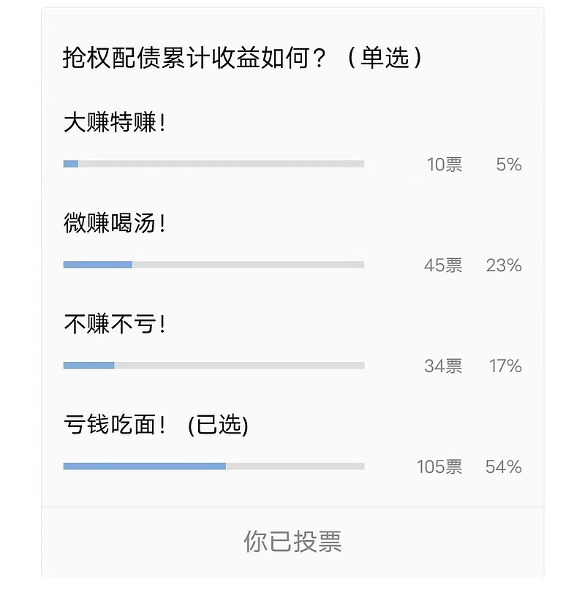Click the 17% result progress bar
The image size is (585, 590).
point(214,366)
